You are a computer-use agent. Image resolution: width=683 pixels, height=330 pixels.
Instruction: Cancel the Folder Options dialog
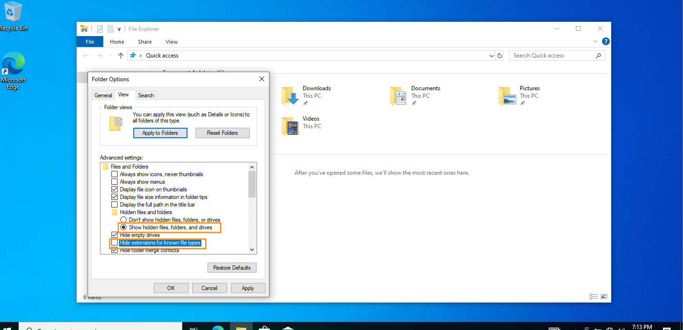click(x=209, y=288)
